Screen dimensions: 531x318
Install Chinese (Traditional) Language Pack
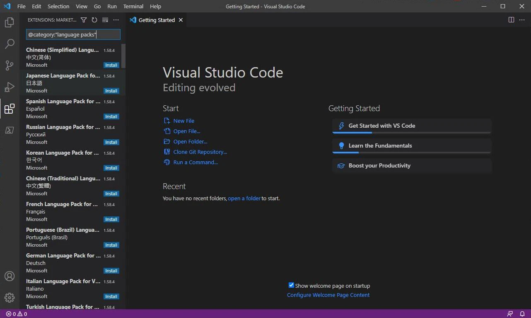tap(111, 194)
